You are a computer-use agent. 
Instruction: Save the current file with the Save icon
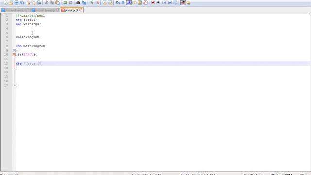tap(17, 3)
